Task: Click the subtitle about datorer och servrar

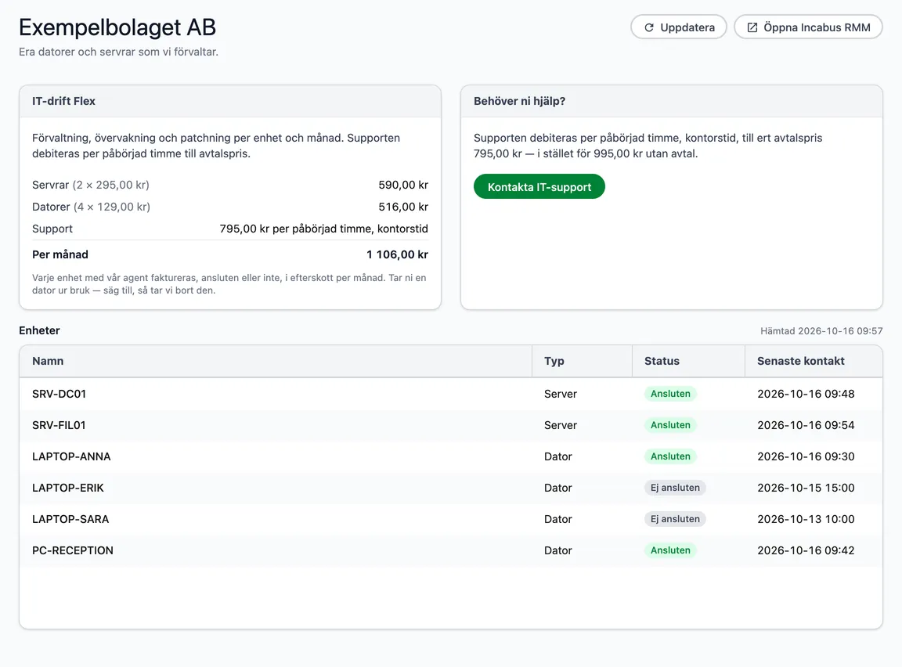Action: [118, 52]
